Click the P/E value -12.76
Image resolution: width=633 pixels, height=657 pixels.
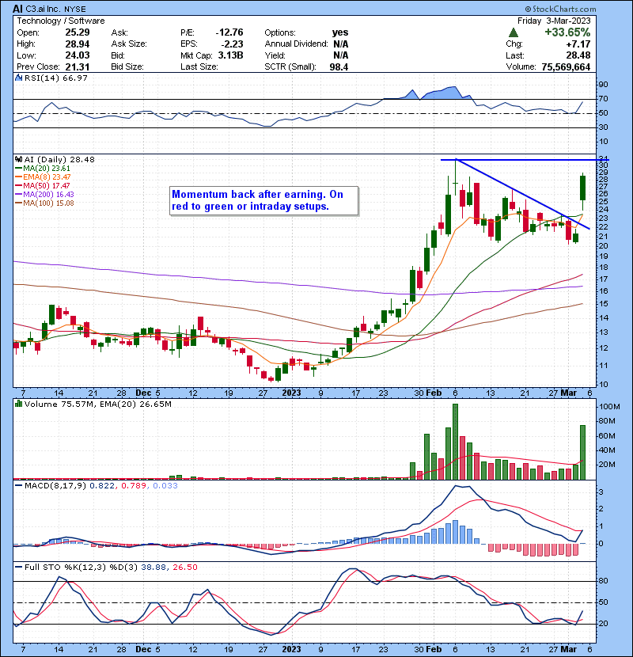pos(229,32)
